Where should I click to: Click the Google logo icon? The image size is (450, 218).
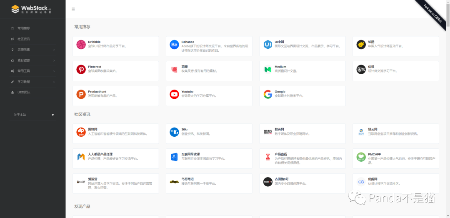(x=268, y=94)
